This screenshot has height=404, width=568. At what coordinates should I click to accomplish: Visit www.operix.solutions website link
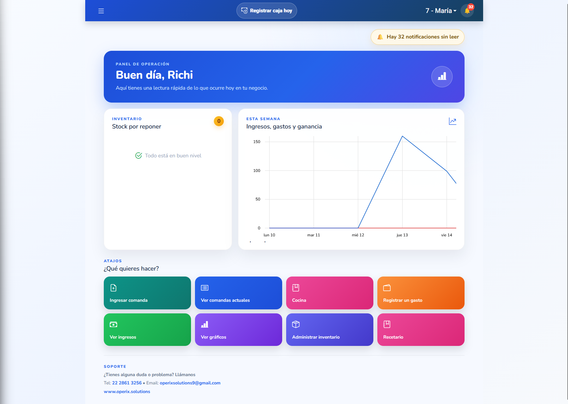coord(127,392)
